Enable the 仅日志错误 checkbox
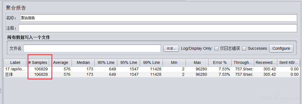Screen dimensions: 302x104 [x=216, y=48]
